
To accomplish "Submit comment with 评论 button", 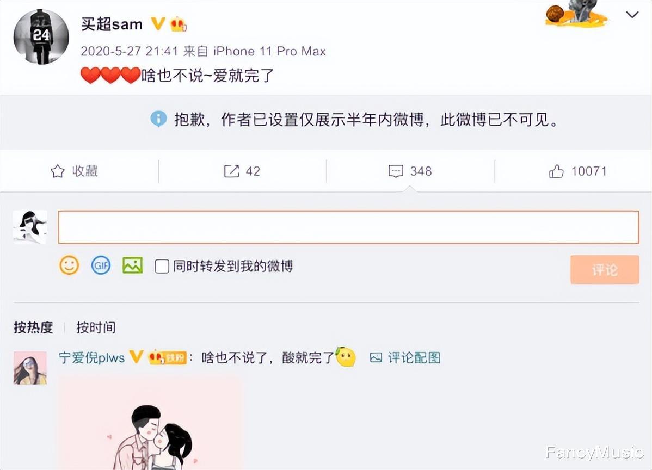I will 605,270.
